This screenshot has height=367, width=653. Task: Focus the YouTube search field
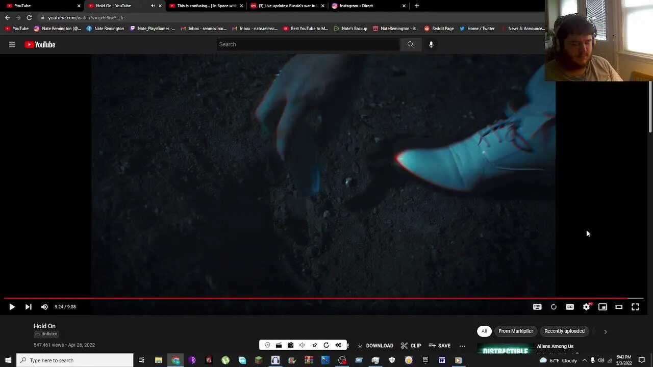coord(309,44)
